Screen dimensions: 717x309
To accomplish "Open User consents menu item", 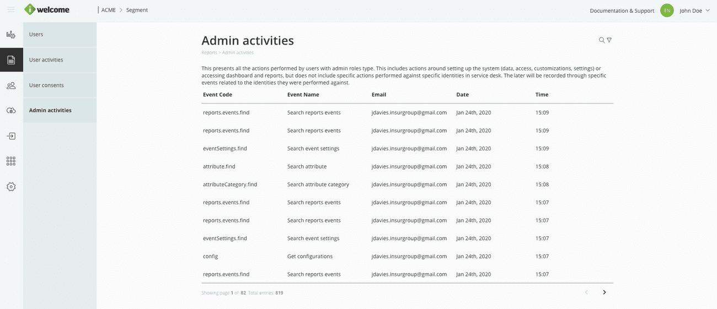I will [60, 85].
